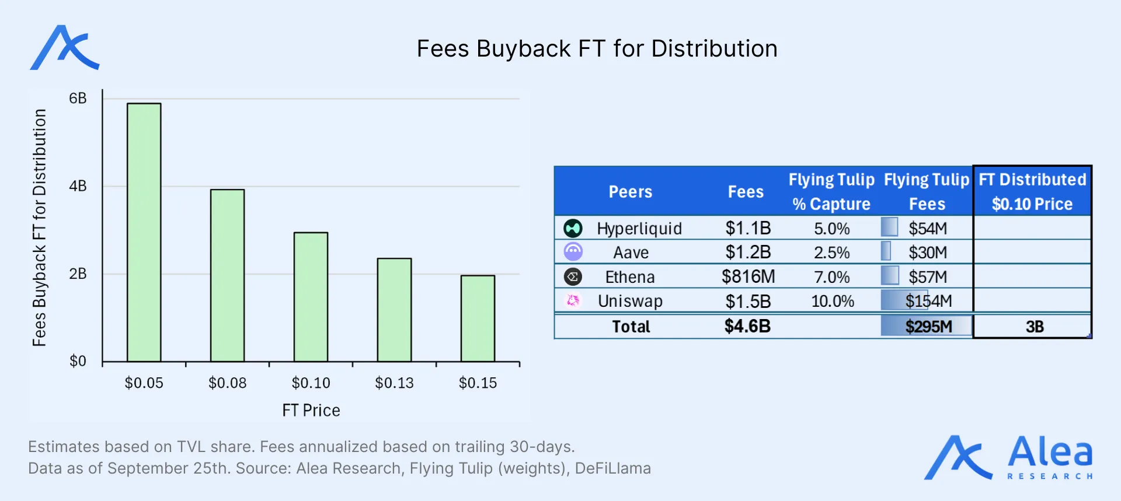This screenshot has width=1121, height=501.
Task: Click the chart title text
Action: click(597, 49)
